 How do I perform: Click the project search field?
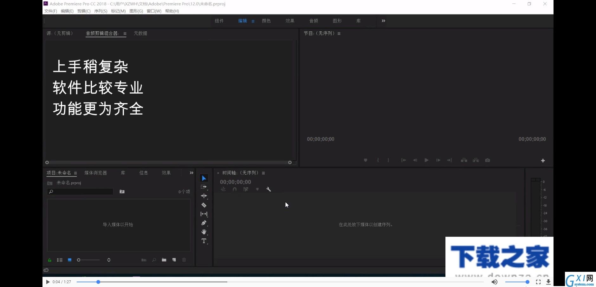[x=80, y=192]
